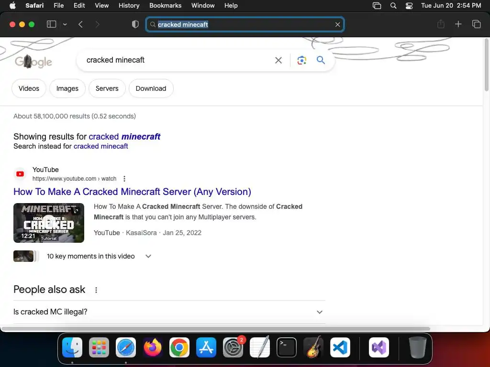
Task: Play the Cracked Minecraft Server video thumbnail
Action: coord(49,223)
